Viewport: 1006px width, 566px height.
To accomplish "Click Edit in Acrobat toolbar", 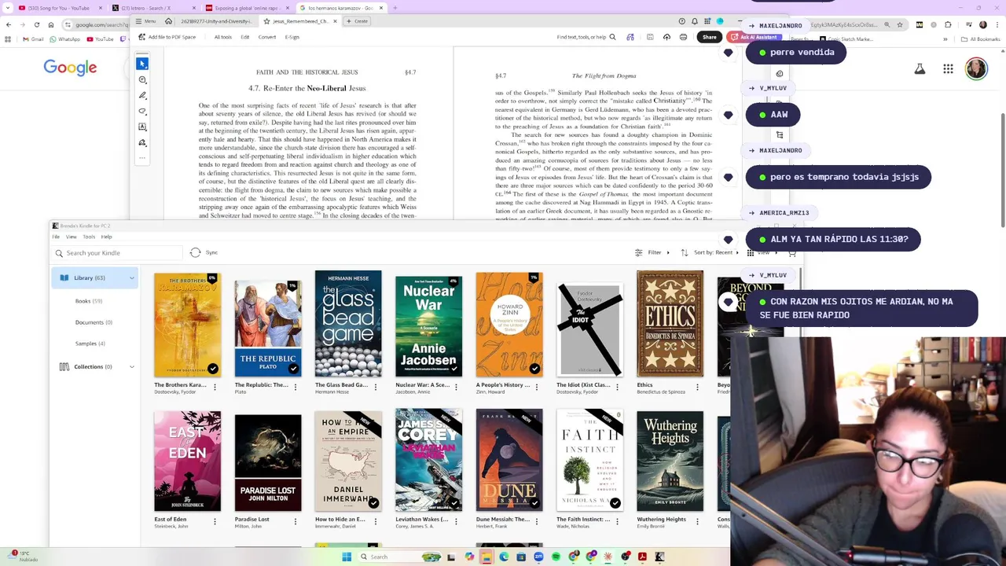I will tap(245, 37).
